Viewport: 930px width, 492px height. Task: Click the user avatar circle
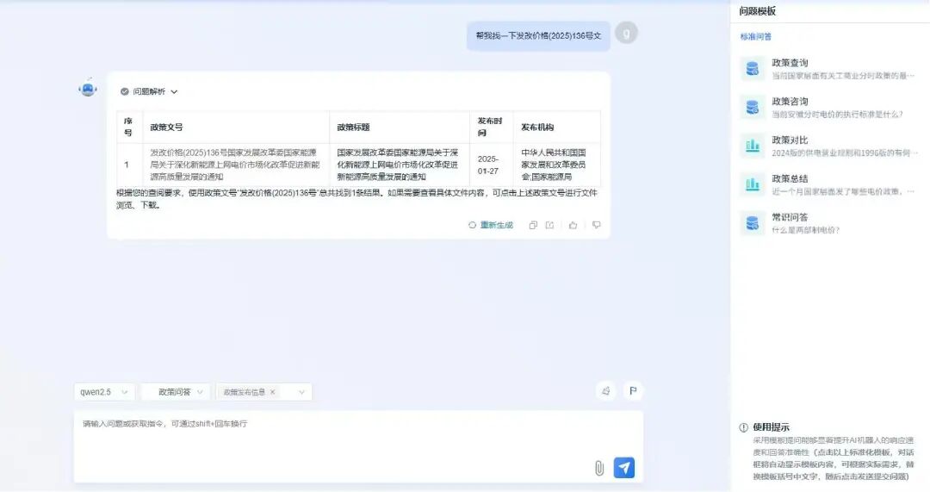pyautogui.click(x=626, y=34)
